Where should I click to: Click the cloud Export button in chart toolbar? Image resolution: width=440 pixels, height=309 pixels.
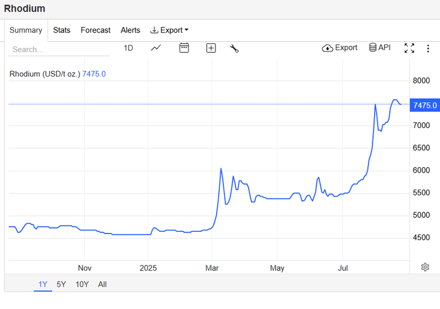click(x=339, y=48)
